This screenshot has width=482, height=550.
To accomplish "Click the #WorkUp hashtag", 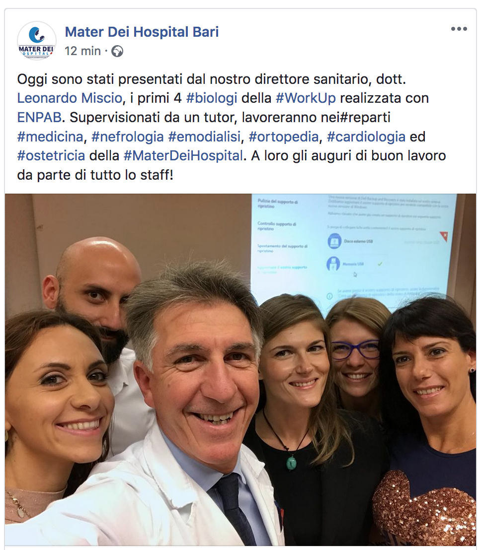I will (x=306, y=98).
